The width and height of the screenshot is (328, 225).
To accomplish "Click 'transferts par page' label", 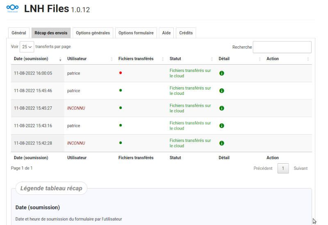I will coord(53,47).
